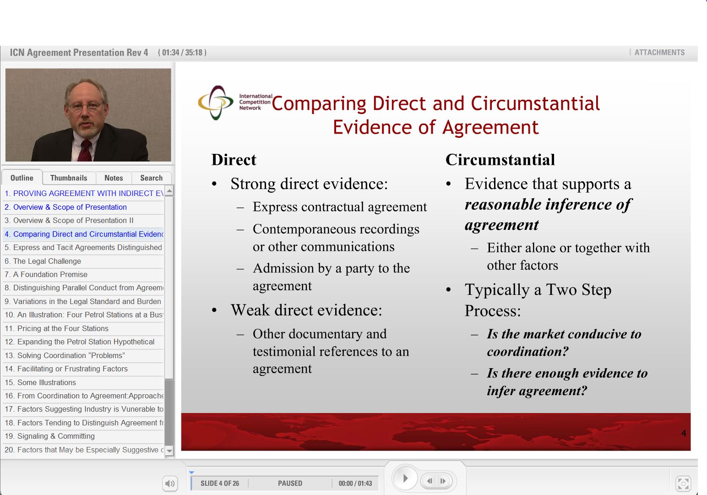Switch to the Search tab
707x495 pixels.
pos(151,178)
